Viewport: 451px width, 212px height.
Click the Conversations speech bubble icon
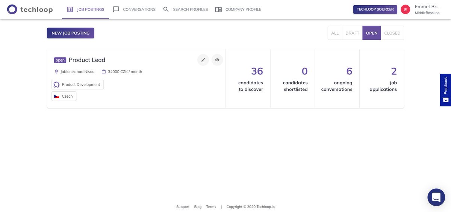[116, 9]
